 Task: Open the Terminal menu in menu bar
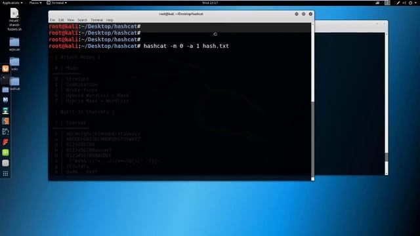pos(96,20)
